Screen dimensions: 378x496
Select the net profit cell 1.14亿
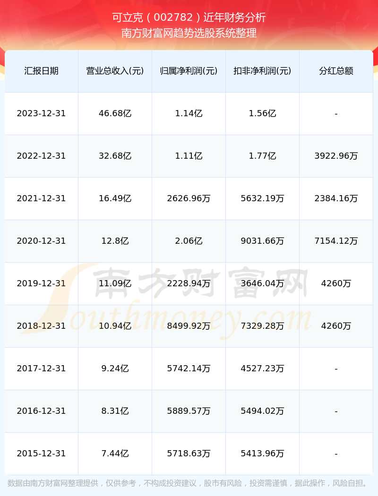click(189, 113)
